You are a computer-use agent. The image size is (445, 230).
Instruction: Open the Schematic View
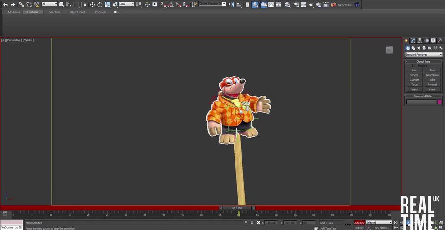(x=279, y=5)
